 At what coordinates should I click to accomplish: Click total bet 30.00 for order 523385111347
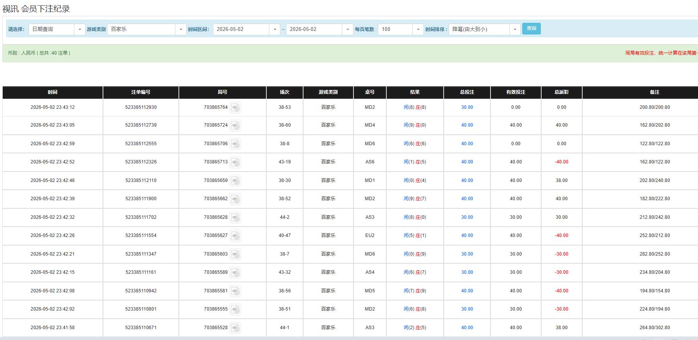(467, 254)
